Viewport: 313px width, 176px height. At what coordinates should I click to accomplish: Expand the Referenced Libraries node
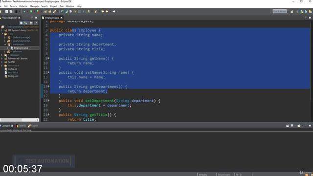(x=2, y=59)
